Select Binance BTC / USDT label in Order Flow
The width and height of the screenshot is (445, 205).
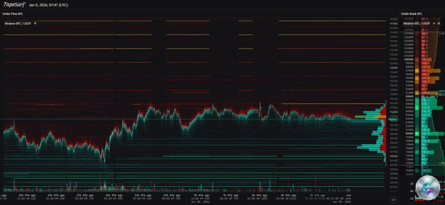pos(19,23)
